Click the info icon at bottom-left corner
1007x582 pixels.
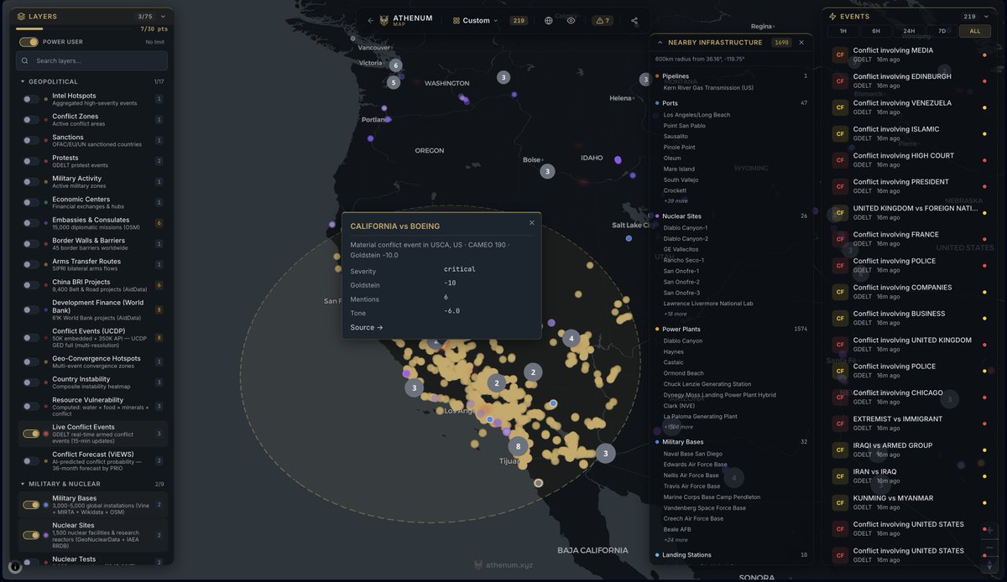point(15,566)
